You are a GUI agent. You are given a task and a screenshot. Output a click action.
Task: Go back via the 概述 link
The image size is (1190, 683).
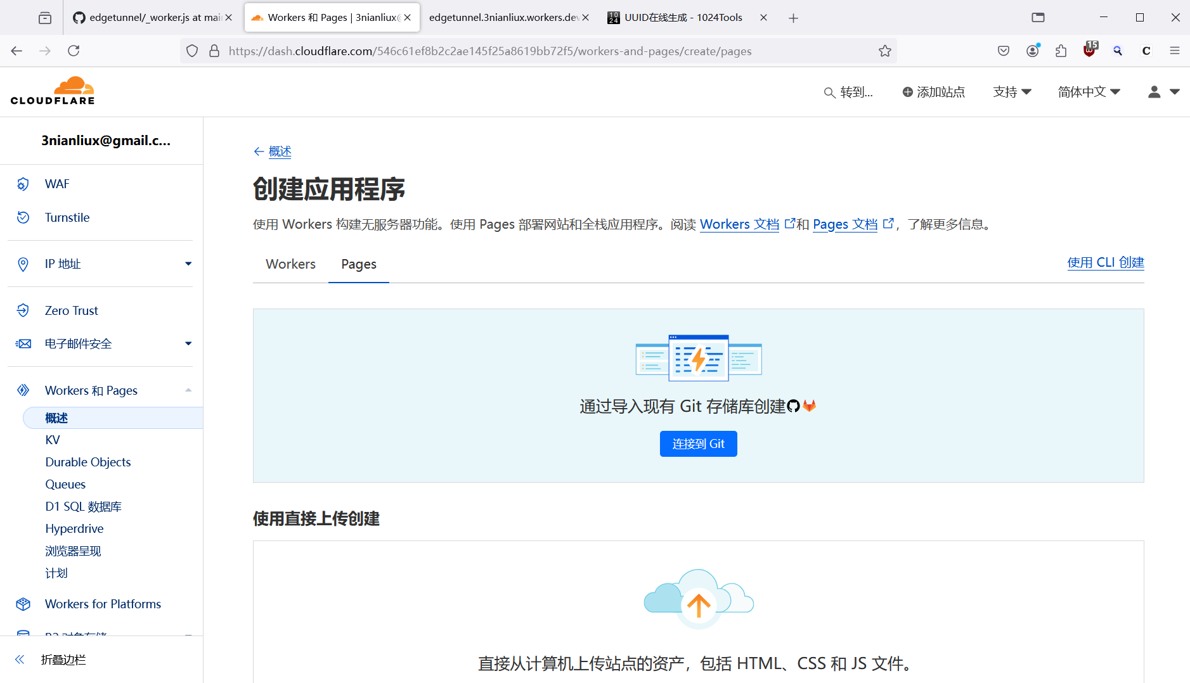(x=280, y=151)
